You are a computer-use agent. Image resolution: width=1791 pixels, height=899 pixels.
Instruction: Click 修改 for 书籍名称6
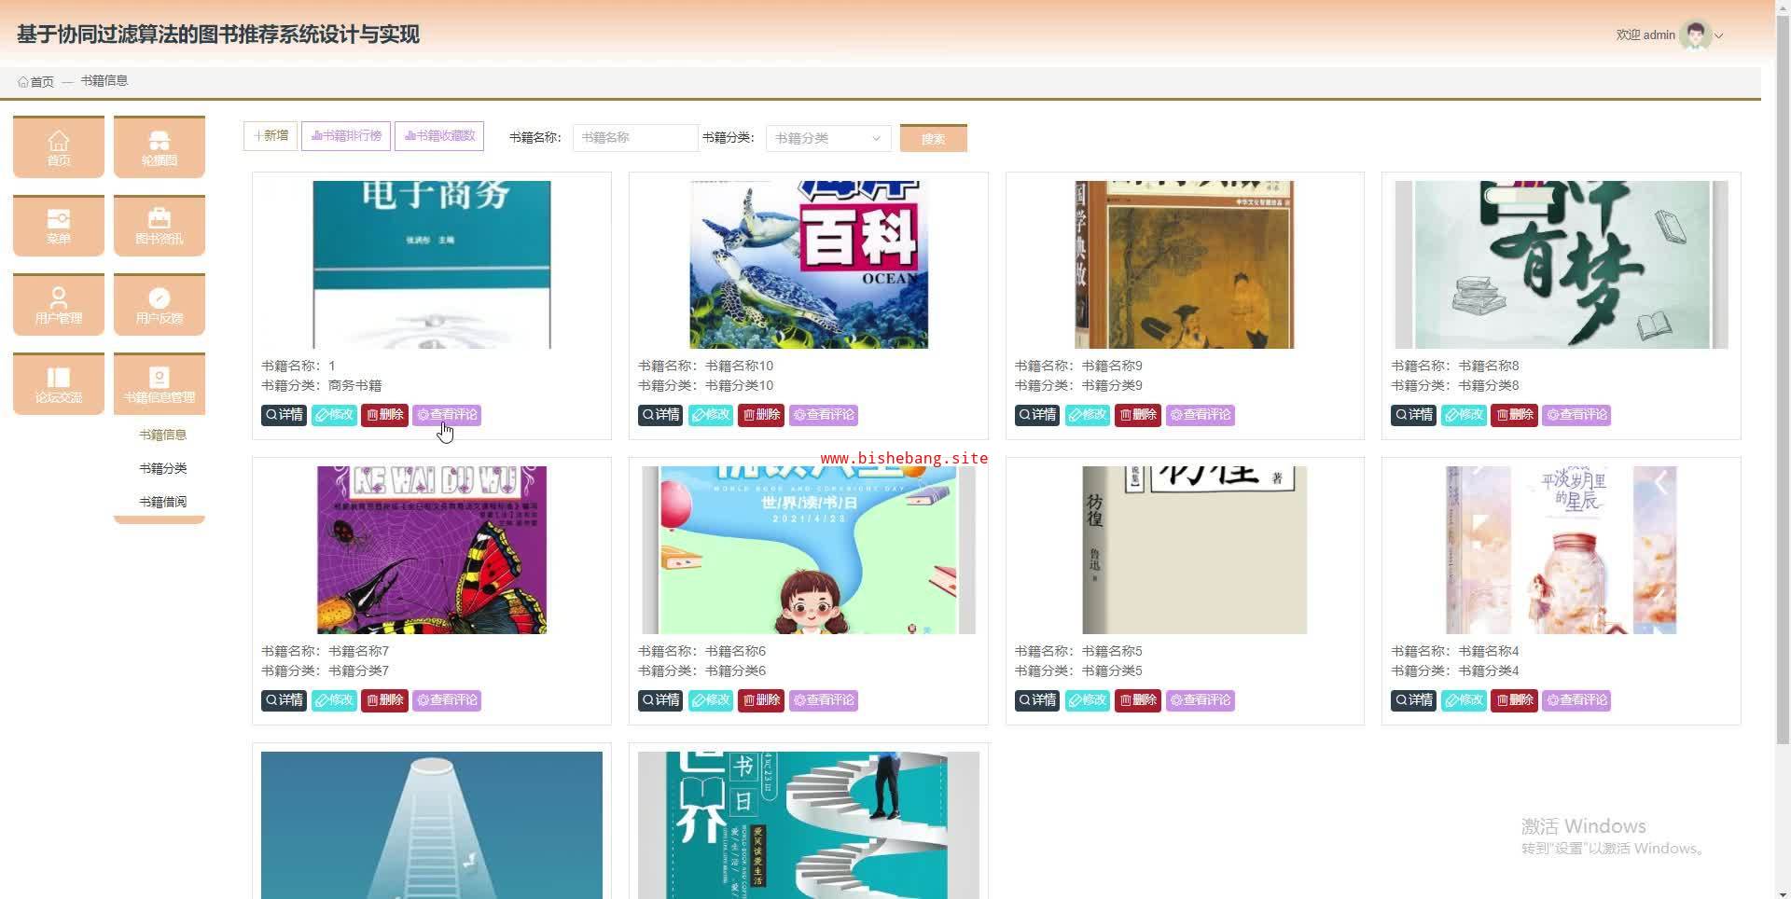[711, 700]
